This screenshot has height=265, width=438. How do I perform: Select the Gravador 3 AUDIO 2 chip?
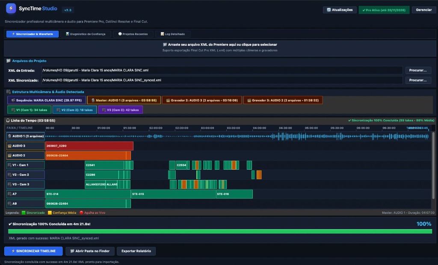(283, 100)
